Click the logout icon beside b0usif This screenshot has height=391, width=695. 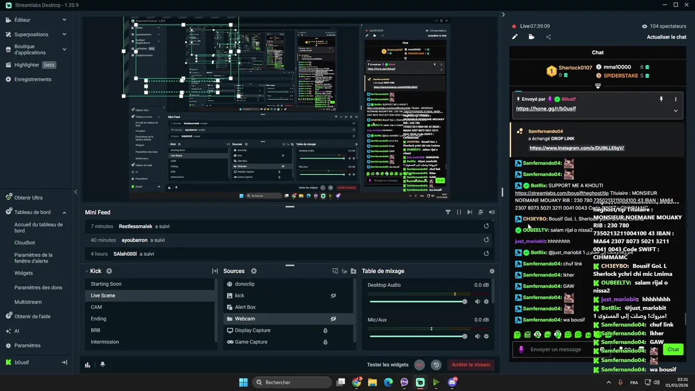coord(64,362)
